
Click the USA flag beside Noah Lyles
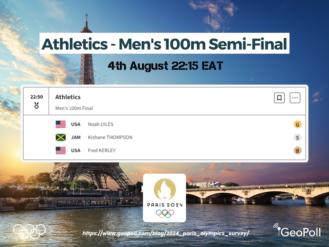(x=60, y=124)
